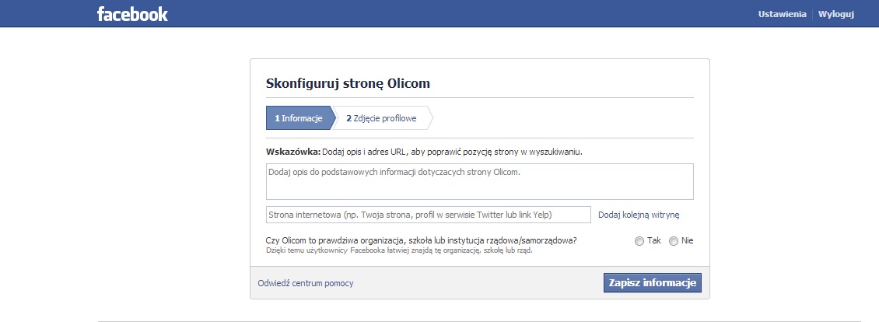This screenshot has height=322, width=879.
Task: Click the Tak text label
Action: 653,240
